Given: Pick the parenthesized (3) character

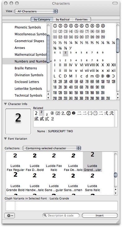Looking at the screenshot, I should click(66, 31).
